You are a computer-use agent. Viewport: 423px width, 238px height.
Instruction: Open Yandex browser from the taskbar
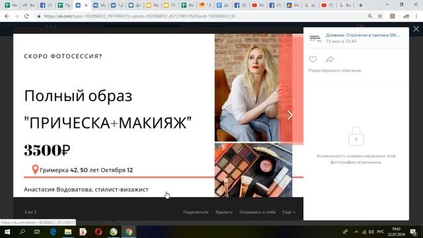click(83, 231)
